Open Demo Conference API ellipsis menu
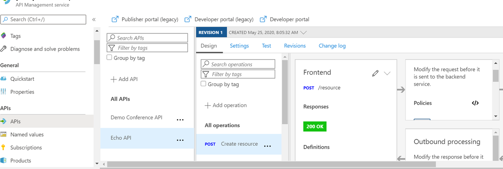 (180, 120)
